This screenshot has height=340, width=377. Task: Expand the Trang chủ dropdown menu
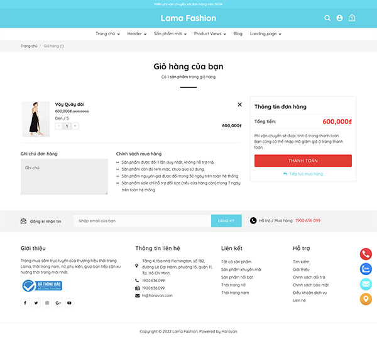pos(107,34)
